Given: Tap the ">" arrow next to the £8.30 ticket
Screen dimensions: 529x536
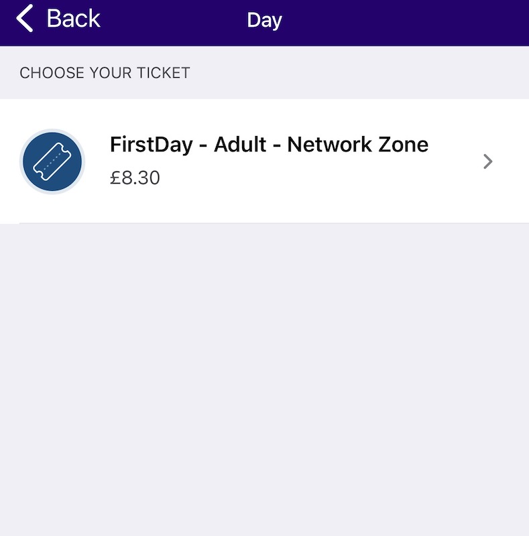Looking at the screenshot, I should coord(488,161).
